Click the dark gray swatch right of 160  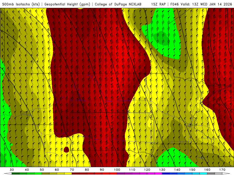211,174
